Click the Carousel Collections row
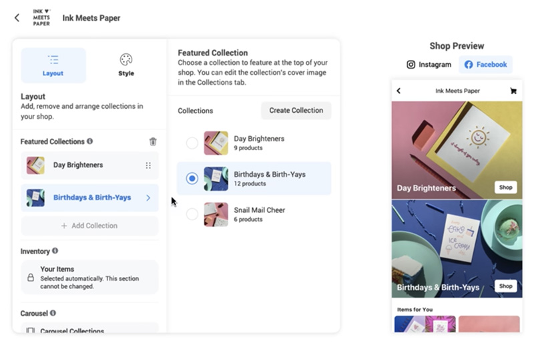The width and height of the screenshot is (534, 343). click(x=90, y=328)
